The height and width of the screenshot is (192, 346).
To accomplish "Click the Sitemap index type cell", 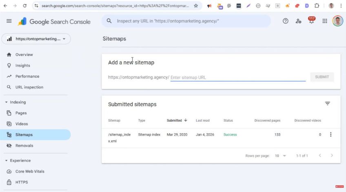I will coord(149,134).
